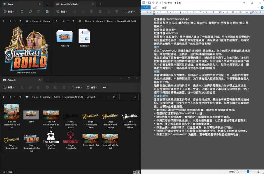Click Copy icon in Artwork window toolbar

pos(30,87)
